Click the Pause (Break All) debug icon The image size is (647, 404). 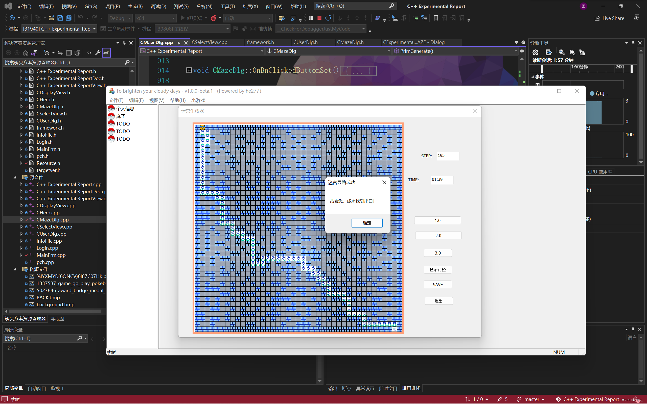(311, 18)
